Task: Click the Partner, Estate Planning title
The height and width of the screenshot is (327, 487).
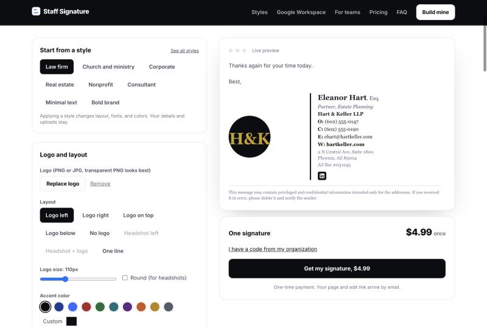Action: tap(345, 107)
